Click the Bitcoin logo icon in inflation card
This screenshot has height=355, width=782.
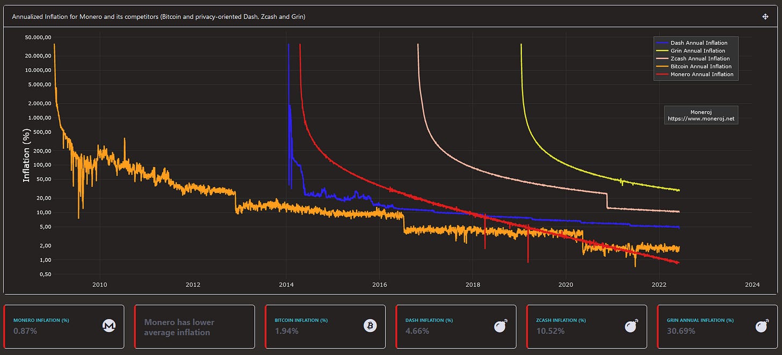[x=370, y=325]
